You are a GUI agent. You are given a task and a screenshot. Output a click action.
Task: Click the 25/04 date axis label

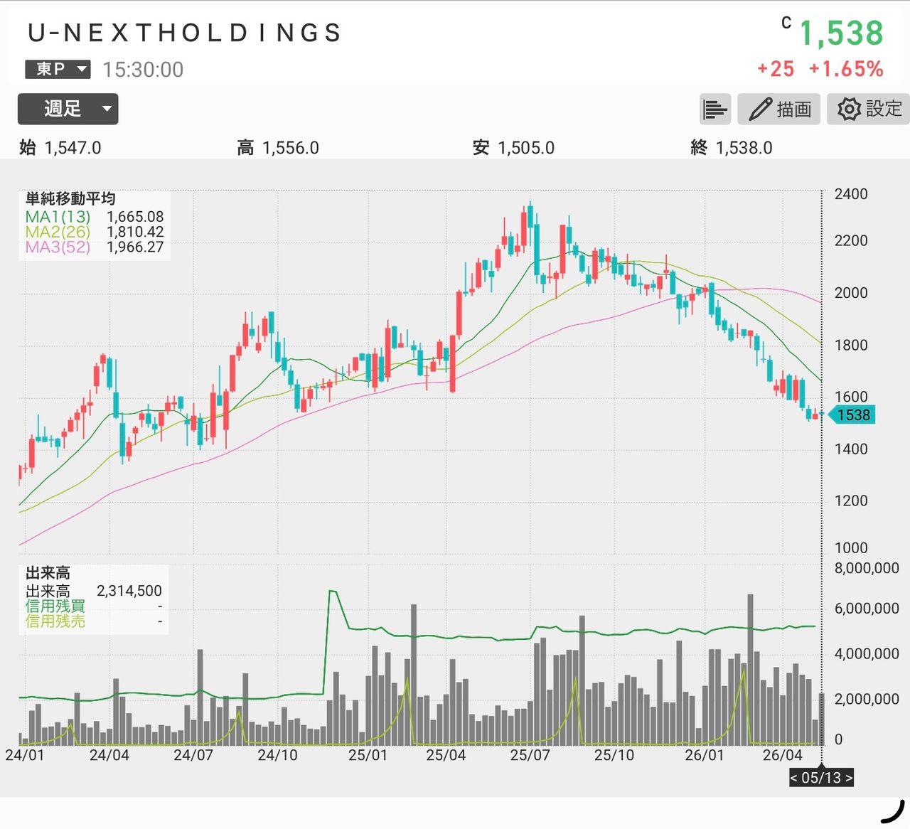pyautogui.click(x=446, y=755)
